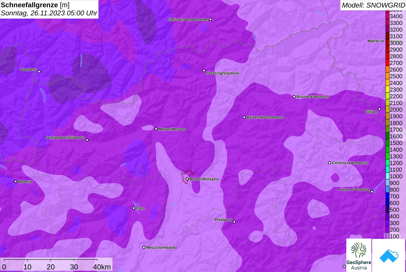Pick the orange legend swatch beside 2600

387,69
